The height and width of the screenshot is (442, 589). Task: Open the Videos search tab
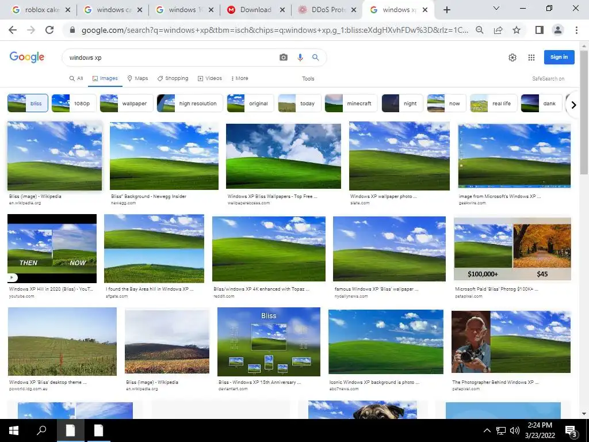pyautogui.click(x=210, y=78)
